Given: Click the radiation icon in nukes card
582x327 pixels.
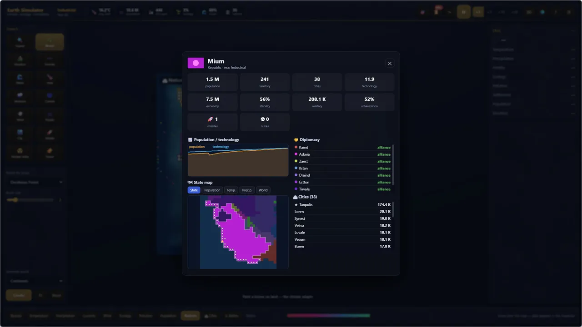Looking at the screenshot, I should [x=263, y=119].
